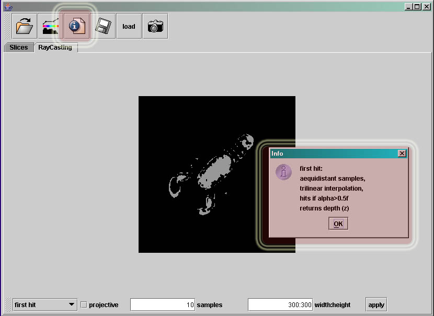
Task: Select the RayCasting tab
Action: [55, 48]
